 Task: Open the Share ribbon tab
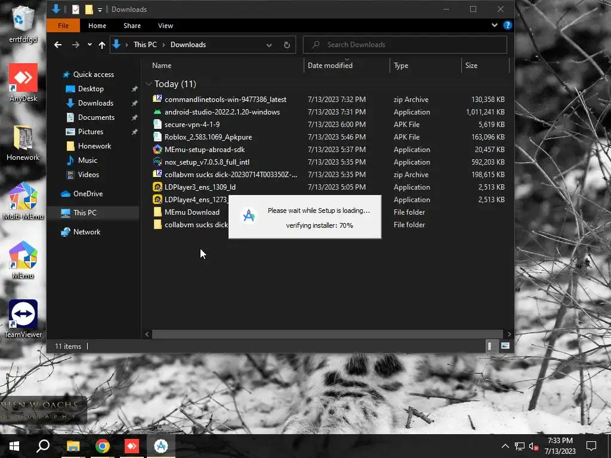pos(132,26)
